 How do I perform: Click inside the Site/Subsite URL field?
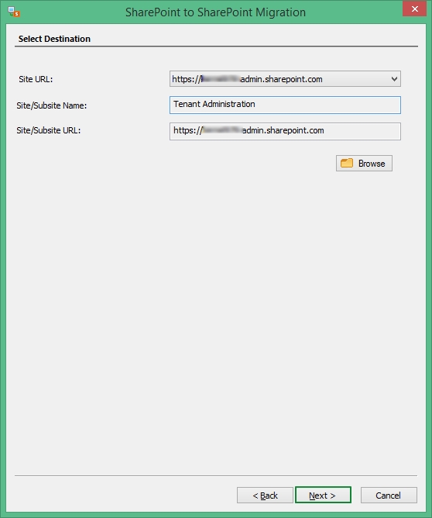click(x=285, y=132)
